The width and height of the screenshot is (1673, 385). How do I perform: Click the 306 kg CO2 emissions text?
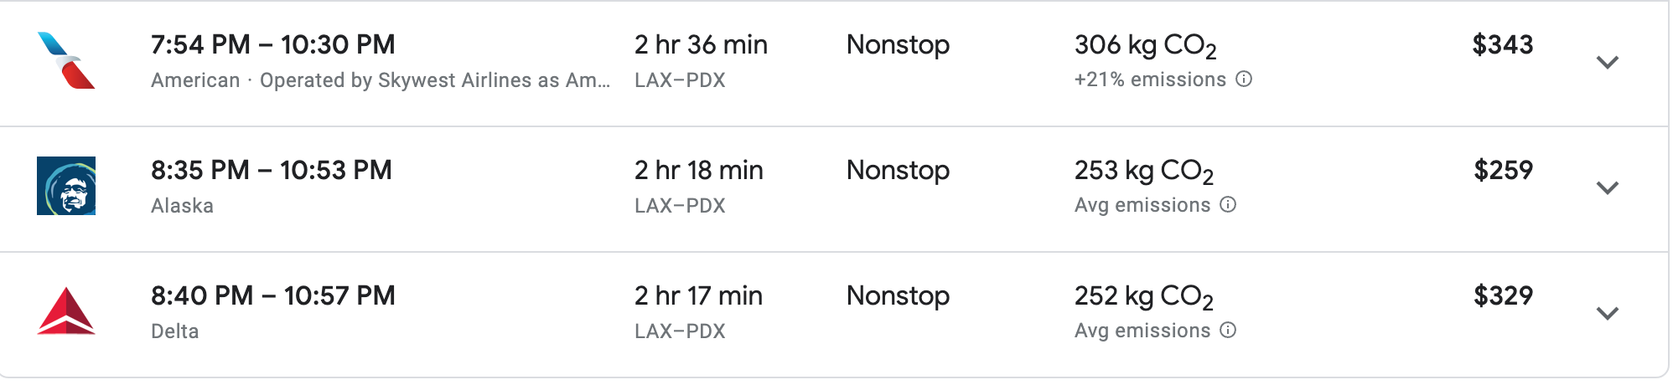[x=1146, y=46]
